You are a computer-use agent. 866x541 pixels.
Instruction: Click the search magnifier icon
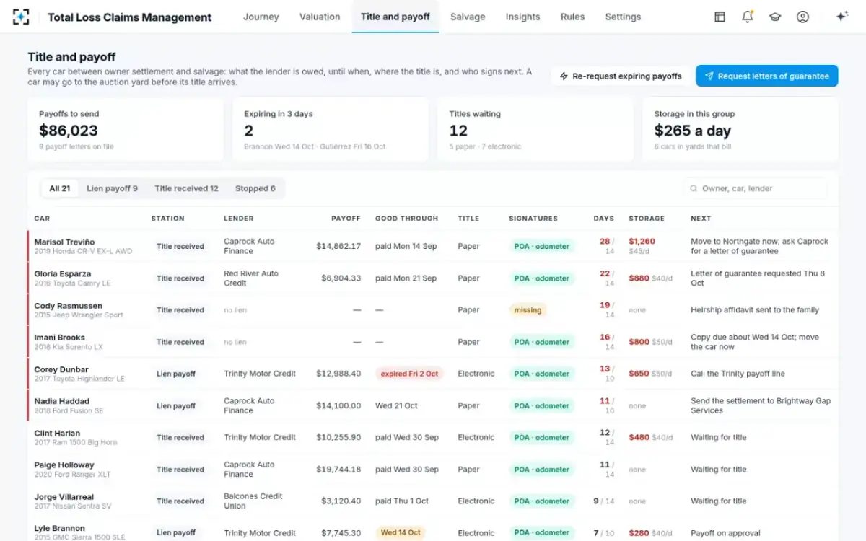[694, 188]
